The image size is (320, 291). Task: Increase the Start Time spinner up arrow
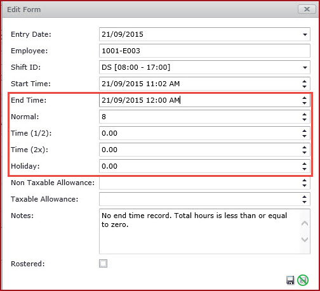(x=304, y=81)
